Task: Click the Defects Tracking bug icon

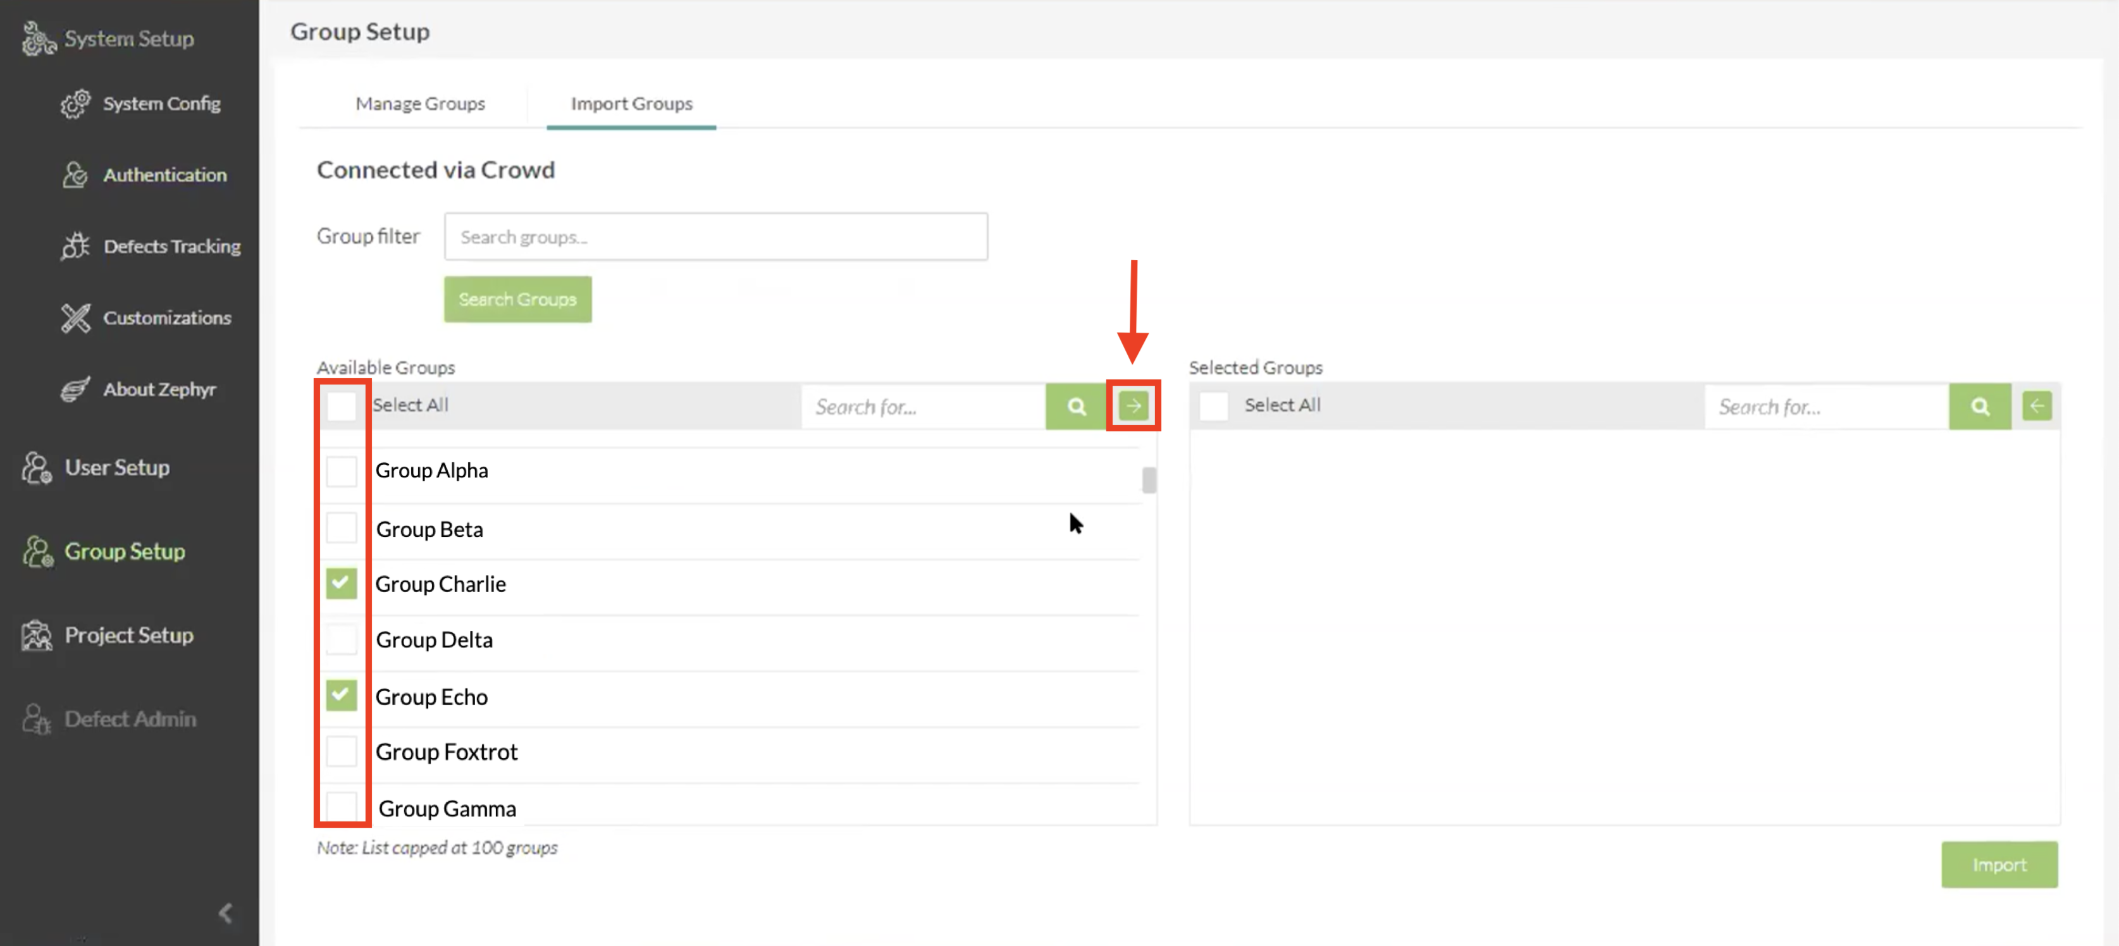Action: coord(75,246)
